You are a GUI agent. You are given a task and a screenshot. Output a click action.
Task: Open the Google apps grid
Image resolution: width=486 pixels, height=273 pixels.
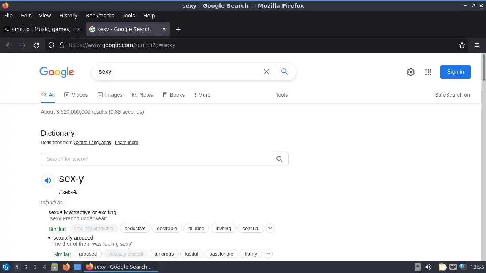[x=428, y=72]
